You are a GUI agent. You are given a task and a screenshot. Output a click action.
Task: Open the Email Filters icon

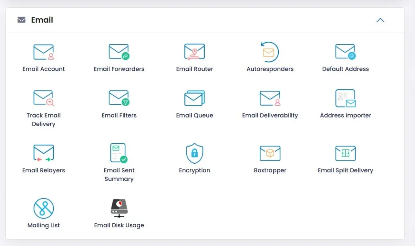(119, 98)
